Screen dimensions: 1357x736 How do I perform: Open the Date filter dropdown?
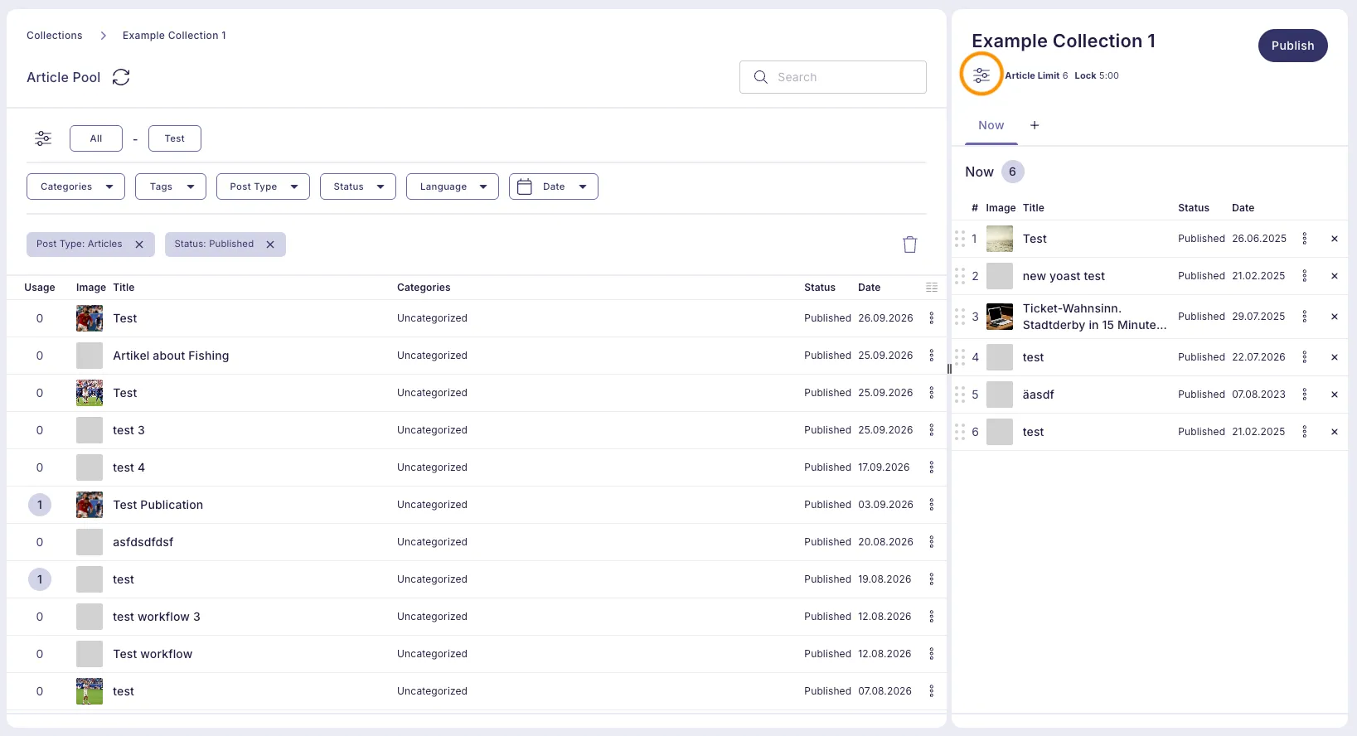click(x=554, y=186)
